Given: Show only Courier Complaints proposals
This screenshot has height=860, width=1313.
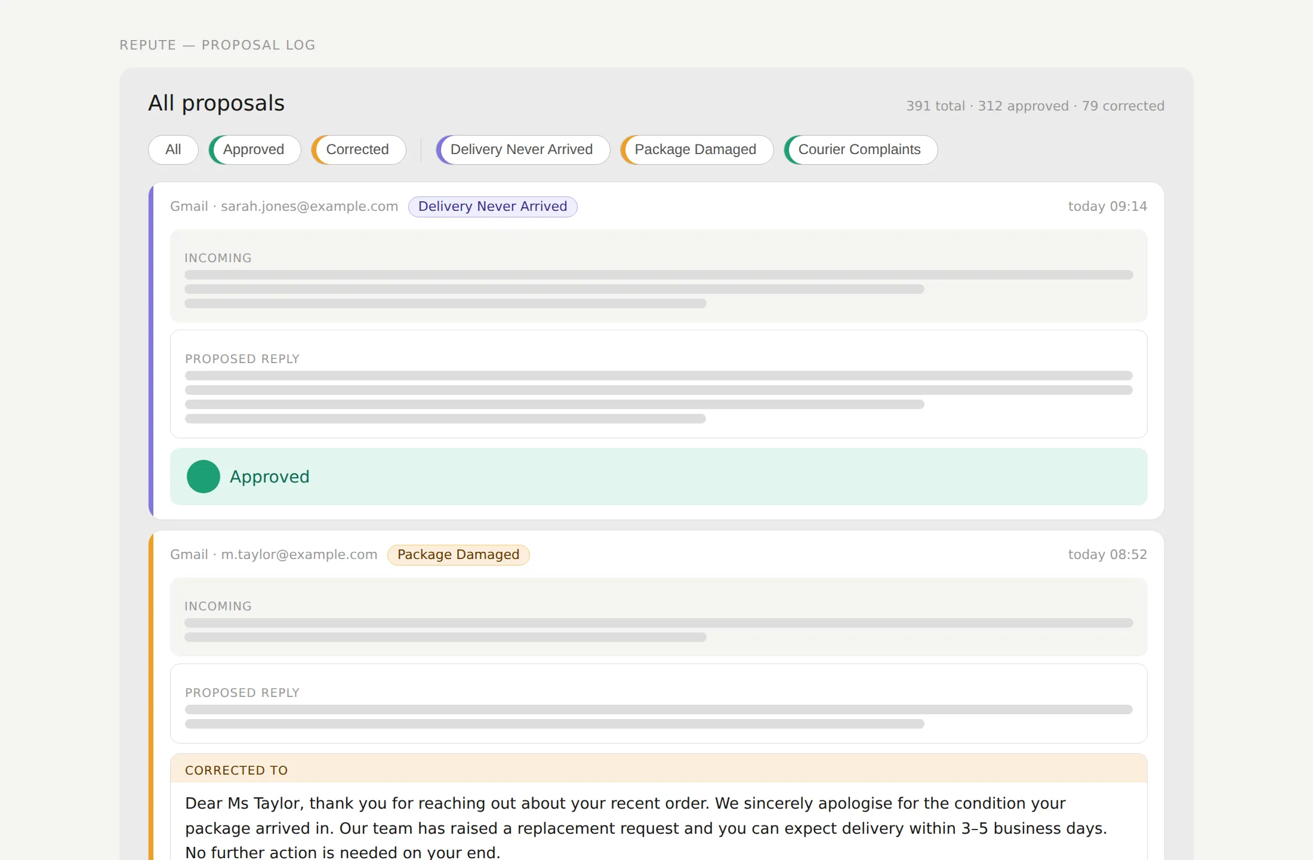Looking at the screenshot, I should [861, 149].
